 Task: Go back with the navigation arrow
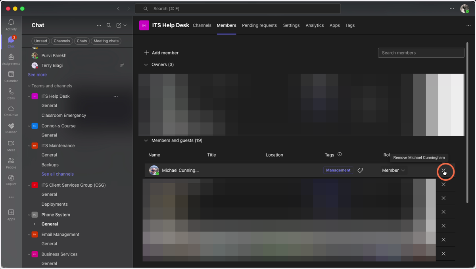(118, 9)
